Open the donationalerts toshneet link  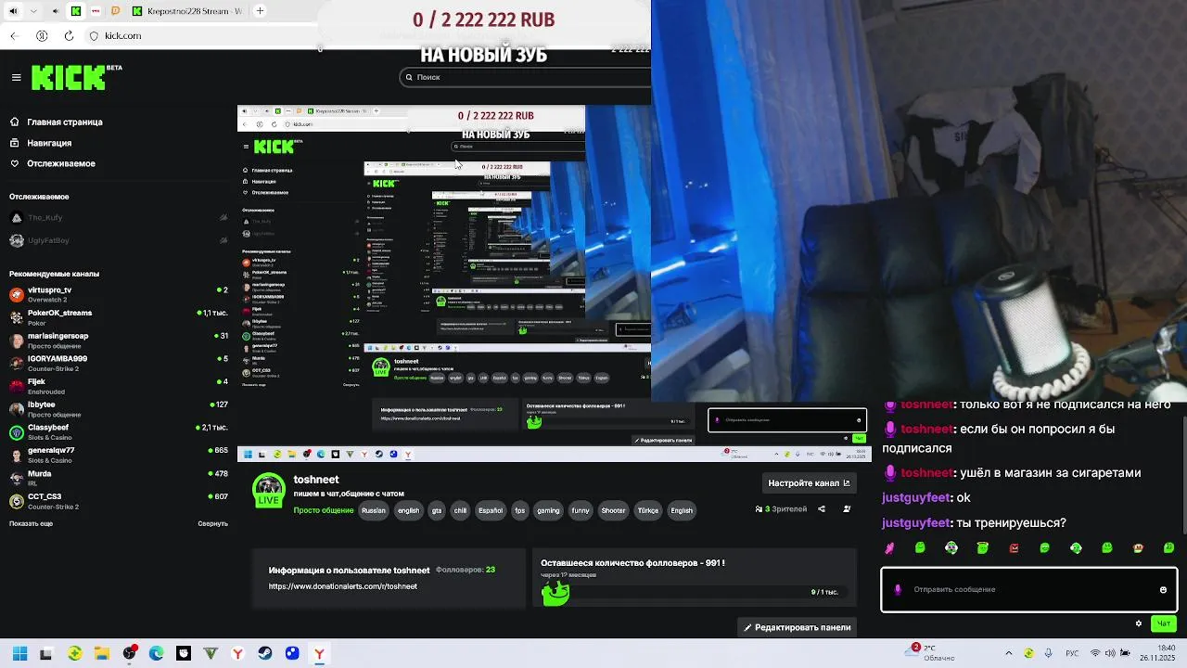pyautogui.click(x=343, y=586)
